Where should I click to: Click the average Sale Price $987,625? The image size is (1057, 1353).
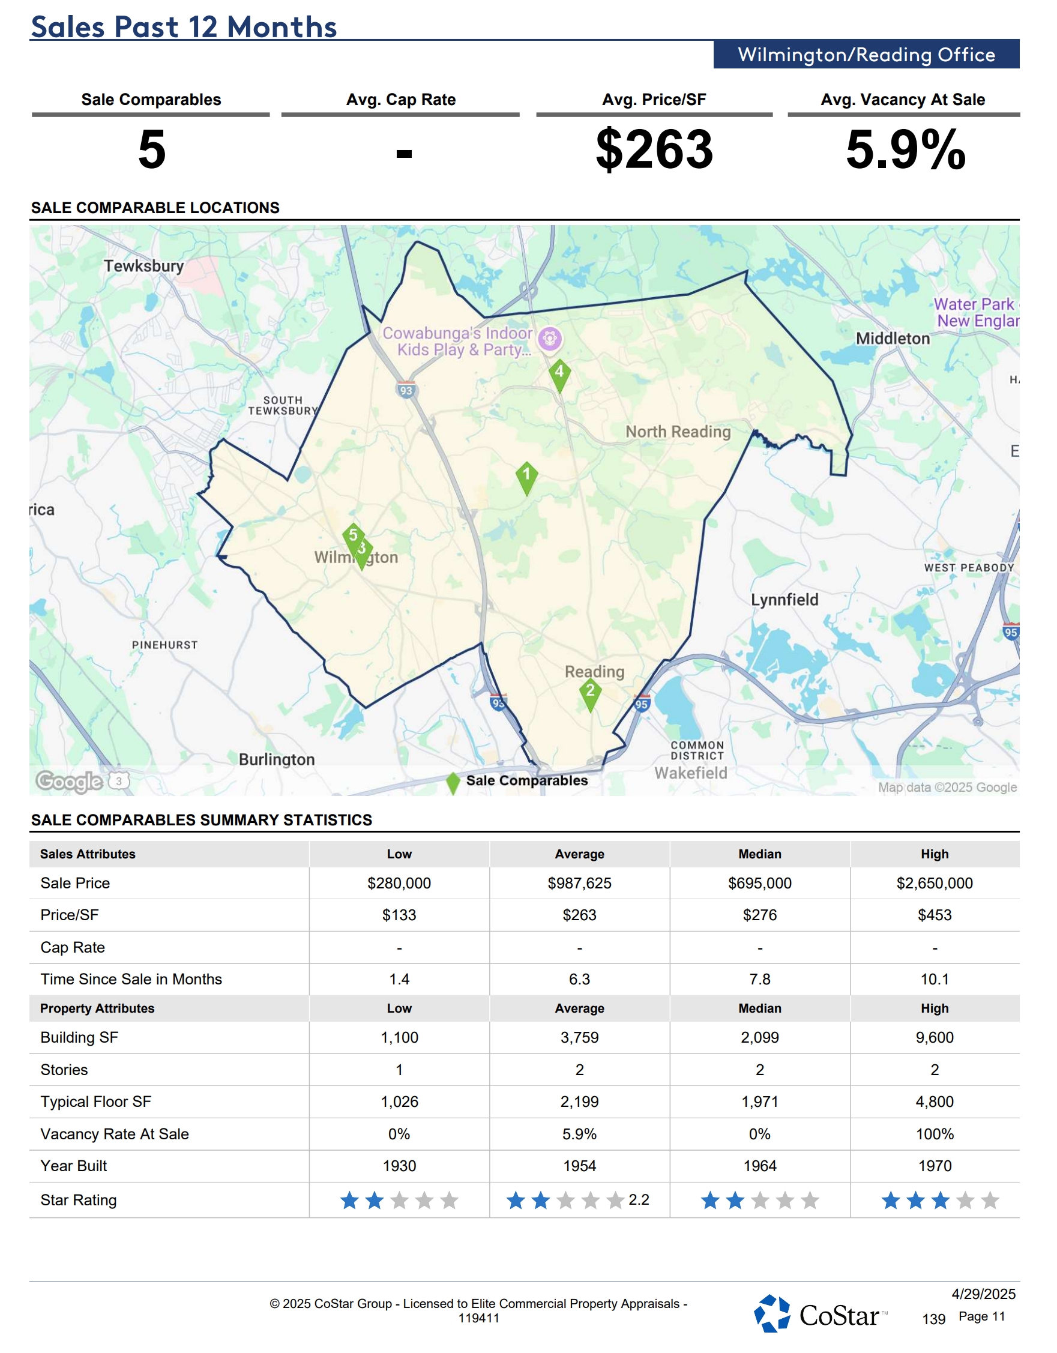[579, 884]
